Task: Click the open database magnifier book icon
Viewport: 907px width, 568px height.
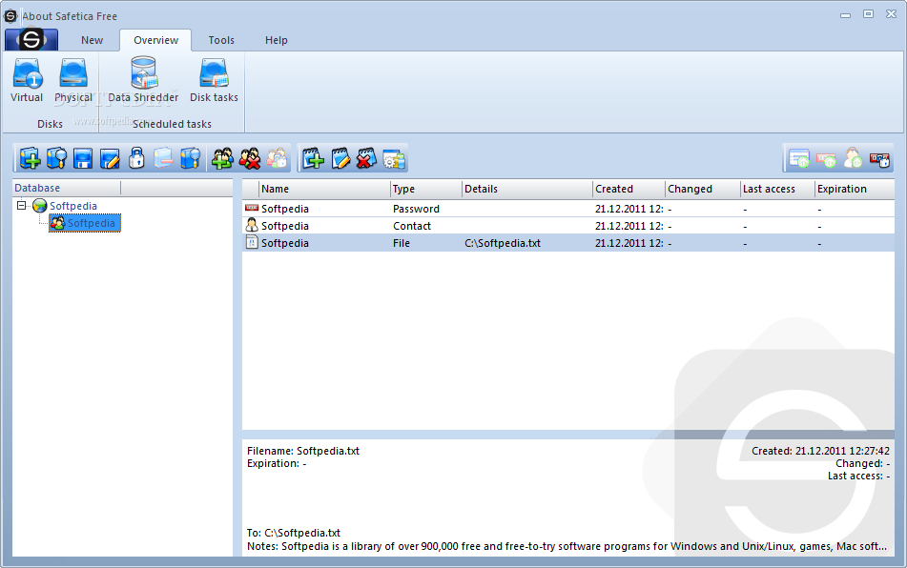Action: click(x=56, y=158)
